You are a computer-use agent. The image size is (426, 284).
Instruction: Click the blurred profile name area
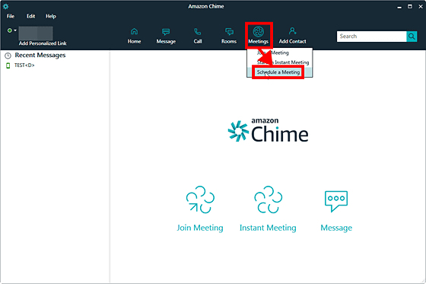pos(36,34)
